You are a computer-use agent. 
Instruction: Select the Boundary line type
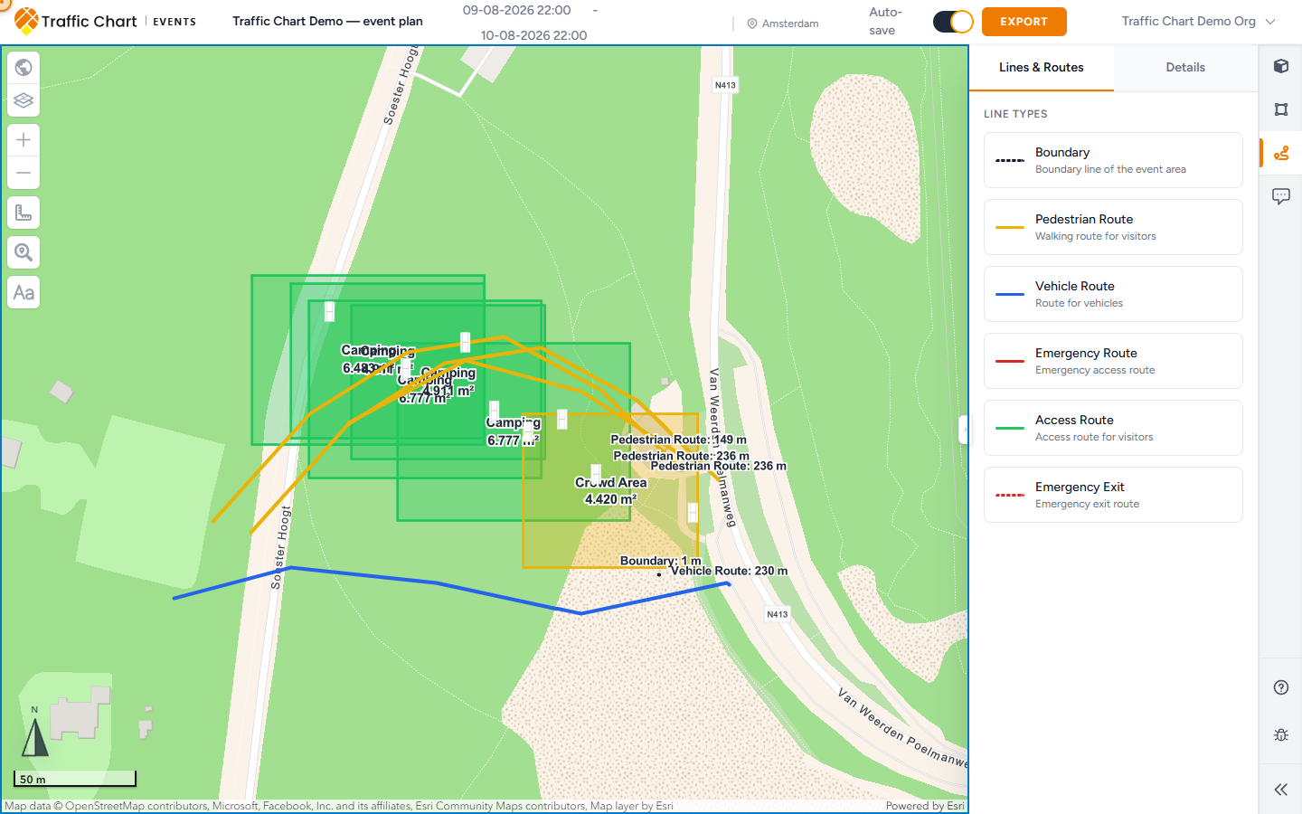coord(1113,160)
